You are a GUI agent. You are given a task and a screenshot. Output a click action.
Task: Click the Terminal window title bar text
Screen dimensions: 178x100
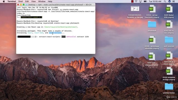coord(60,5)
